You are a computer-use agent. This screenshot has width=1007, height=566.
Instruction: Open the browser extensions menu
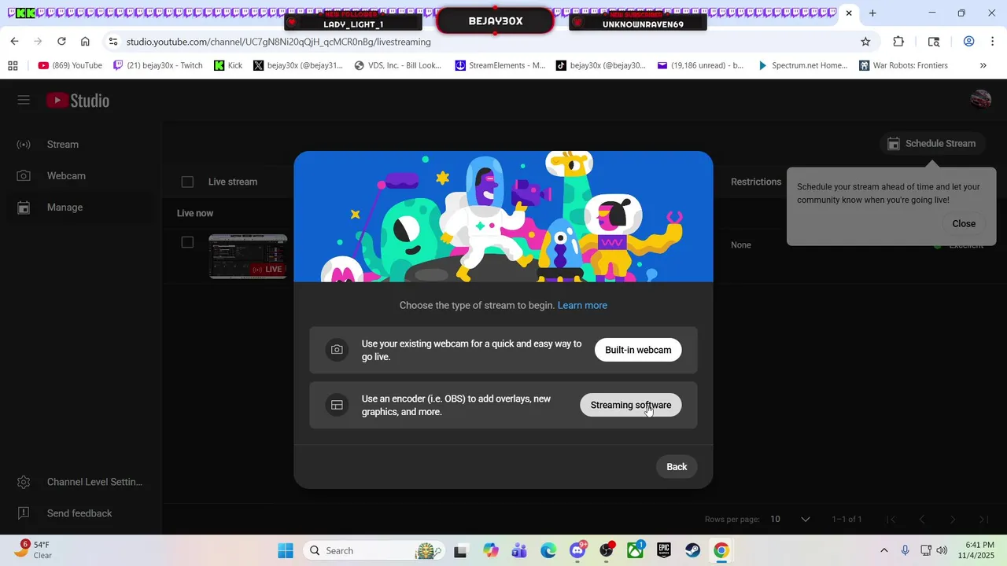coord(898,42)
